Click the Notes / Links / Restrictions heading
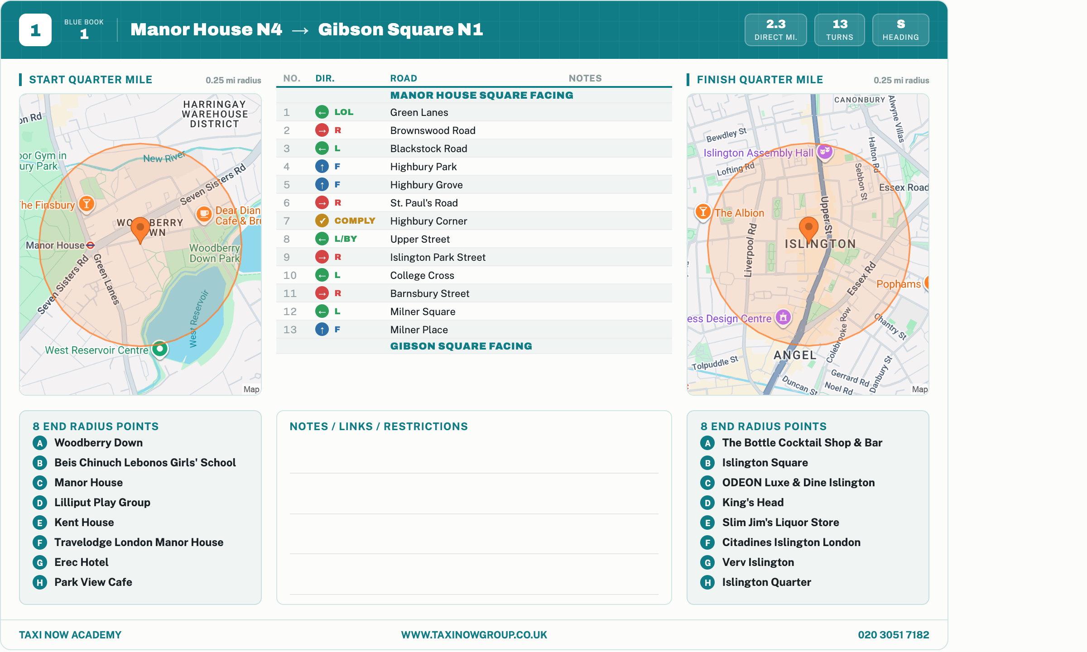The width and height of the screenshot is (1087, 652). pos(379,427)
